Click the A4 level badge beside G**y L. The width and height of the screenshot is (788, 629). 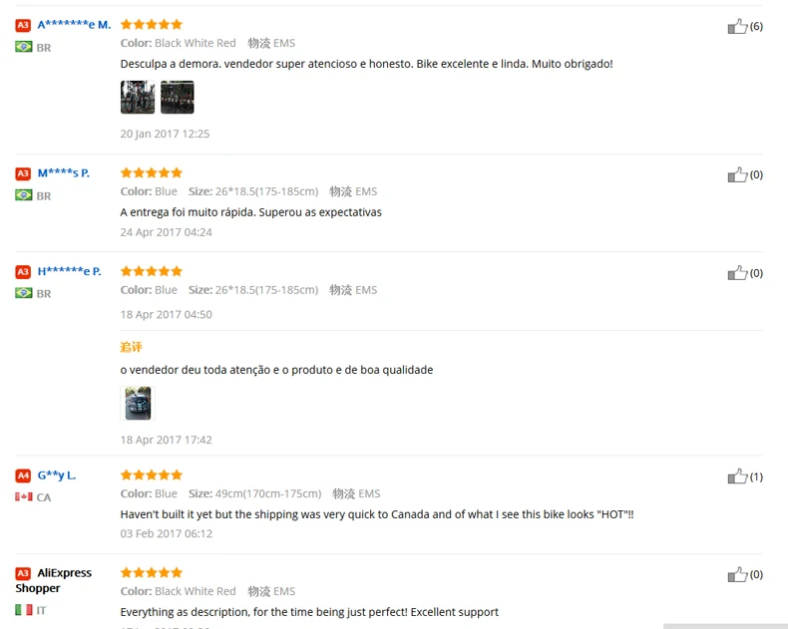pyautogui.click(x=23, y=475)
